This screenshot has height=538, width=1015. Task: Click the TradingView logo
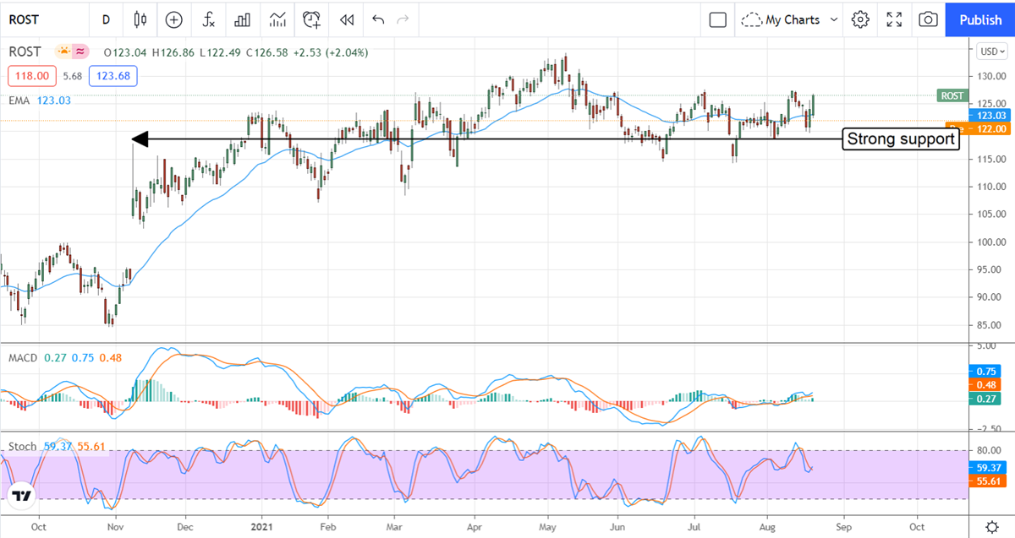coord(22,496)
